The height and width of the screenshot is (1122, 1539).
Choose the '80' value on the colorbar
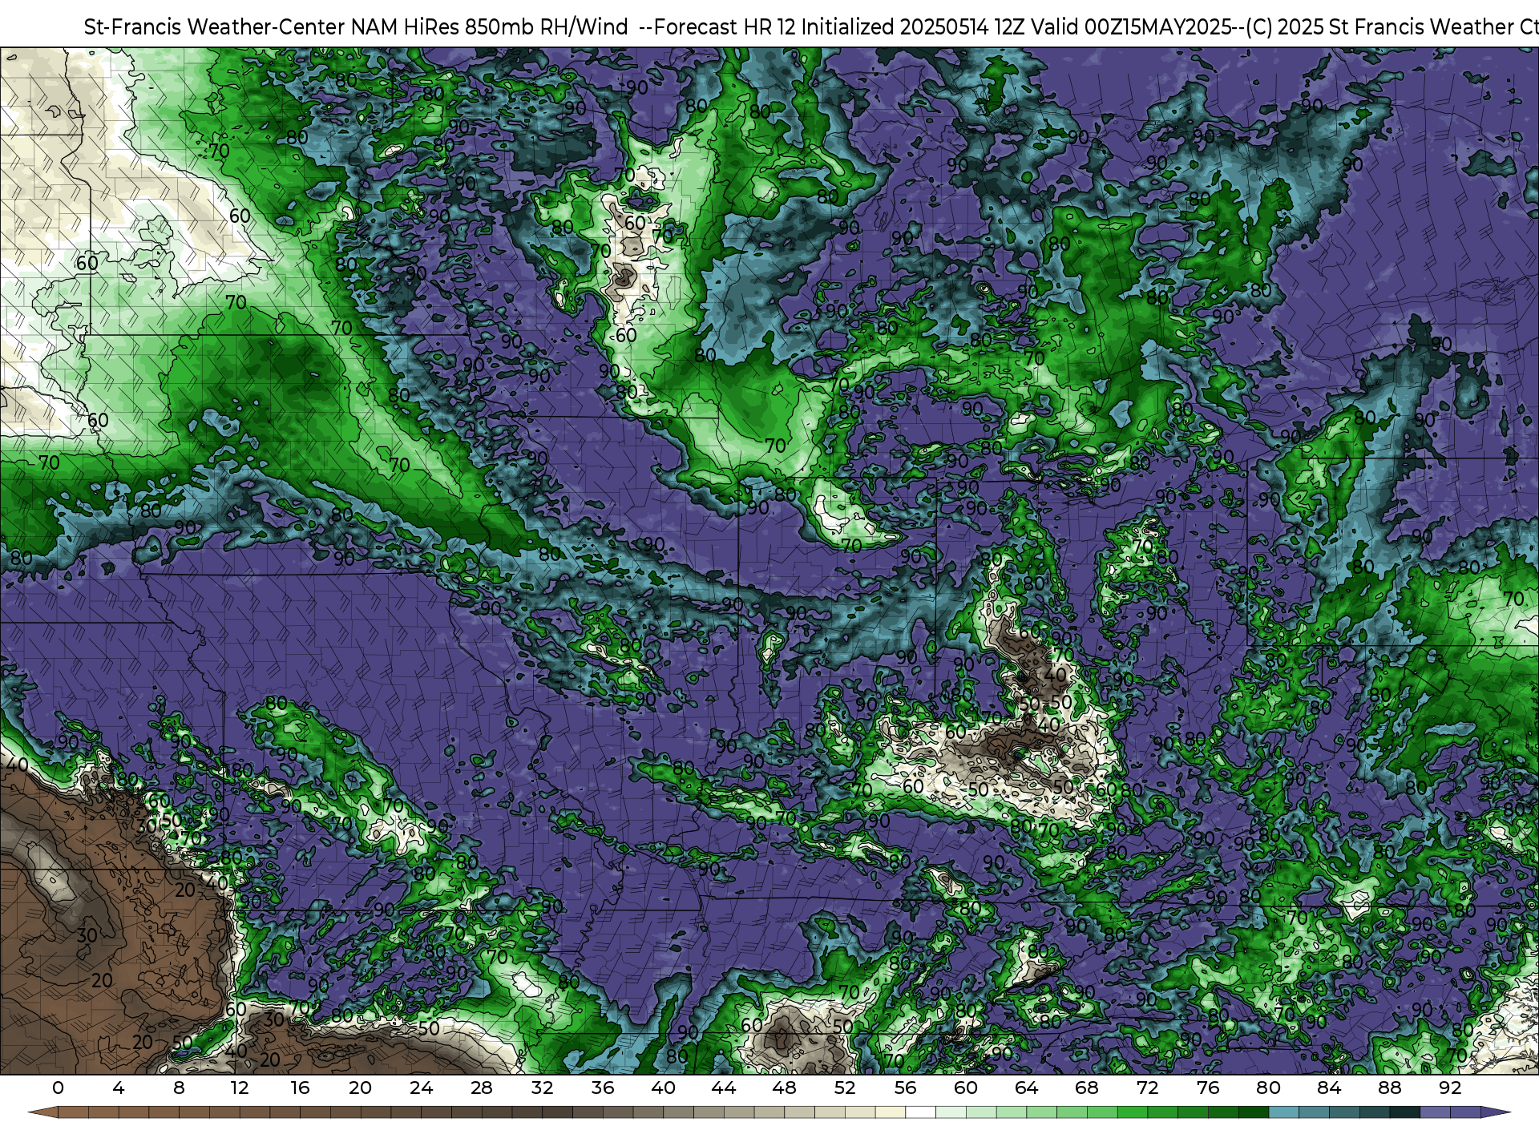(x=1268, y=1088)
